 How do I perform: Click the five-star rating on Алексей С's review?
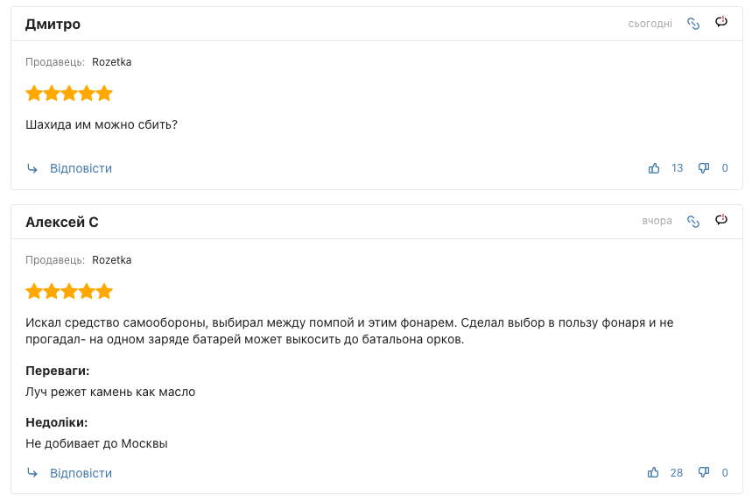pyautogui.click(x=69, y=292)
